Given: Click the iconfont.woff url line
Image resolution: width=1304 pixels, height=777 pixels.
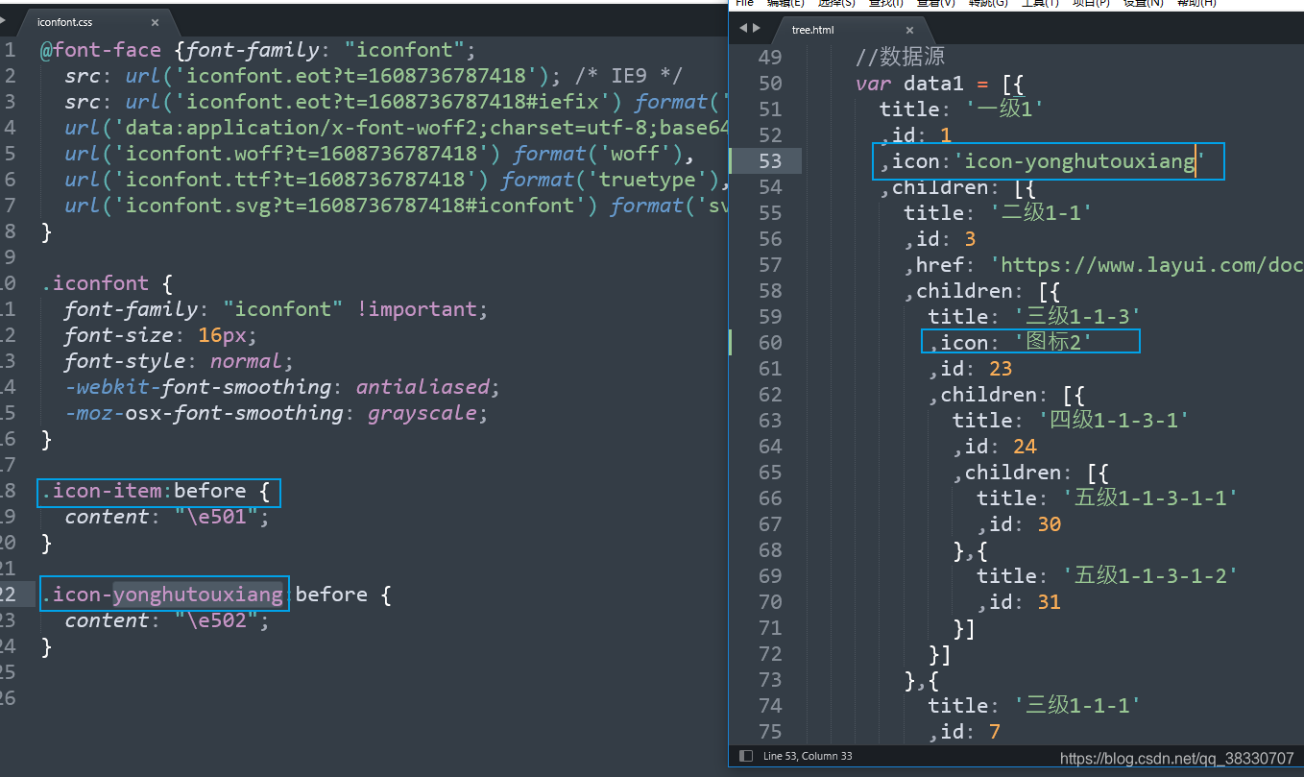Looking at the screenshot, I should point(379,154).
